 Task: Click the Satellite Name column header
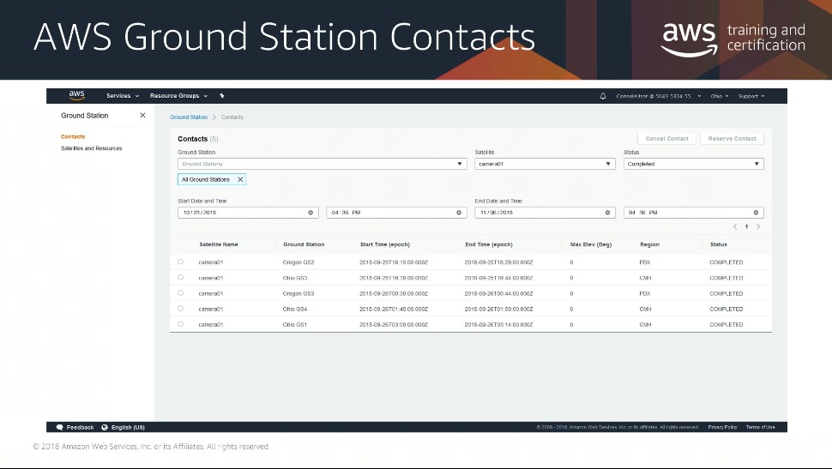tap(219, 244)
